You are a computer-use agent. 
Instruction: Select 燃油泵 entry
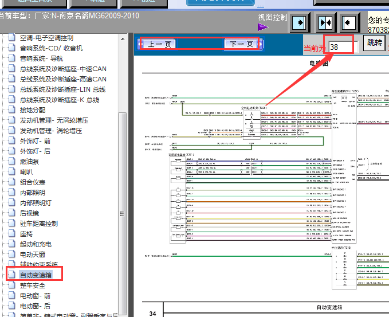tap(30, 162)
